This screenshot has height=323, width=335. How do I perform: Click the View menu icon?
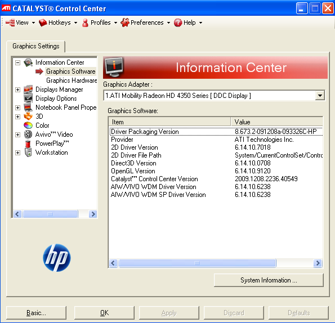10,23
